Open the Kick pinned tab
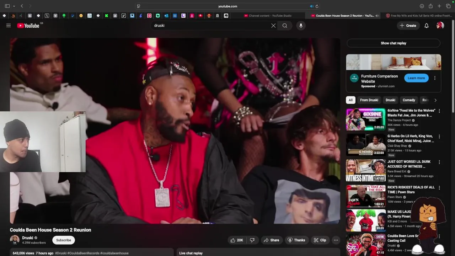This screenshot has width=455, height=256. (x=107, y=16)
